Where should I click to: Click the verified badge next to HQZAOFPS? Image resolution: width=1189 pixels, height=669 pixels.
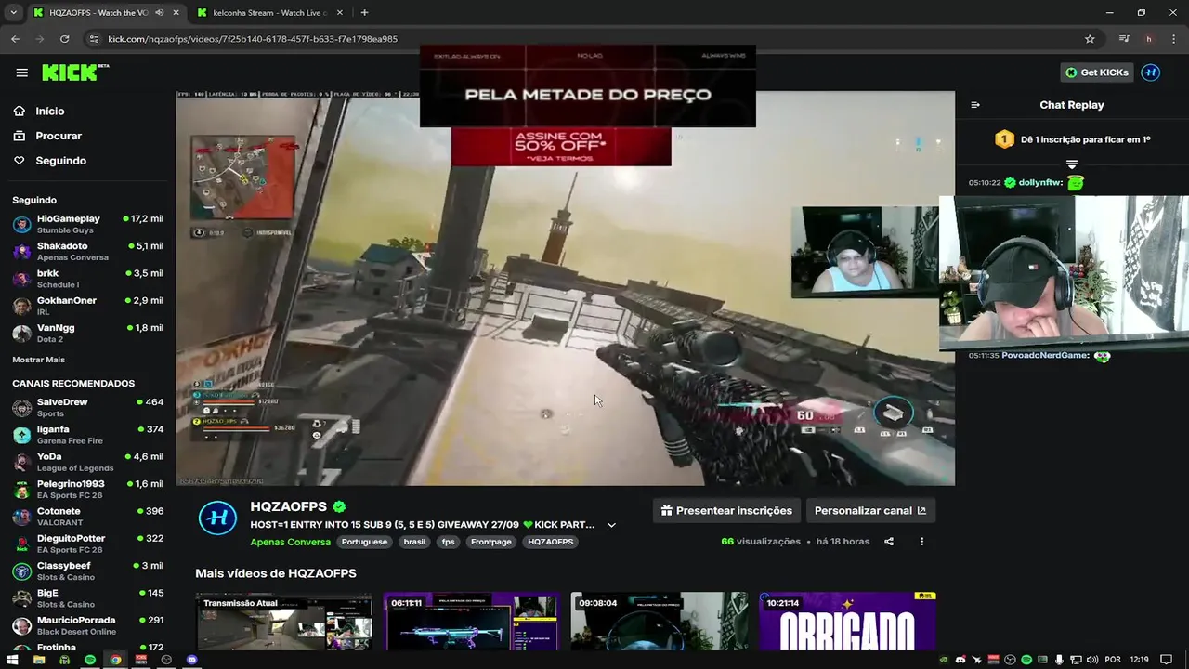(x=340, y=507)
